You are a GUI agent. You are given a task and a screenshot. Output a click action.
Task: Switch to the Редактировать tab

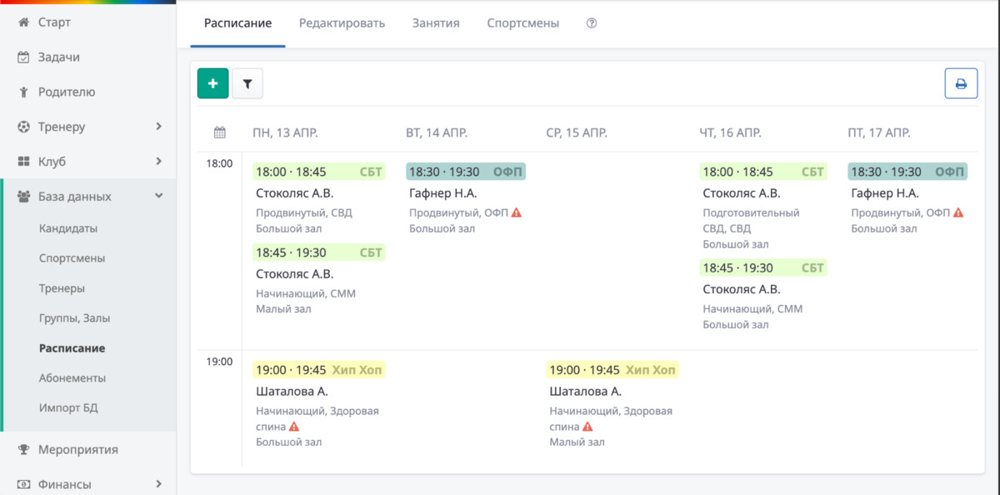click(x=342, y=23)
